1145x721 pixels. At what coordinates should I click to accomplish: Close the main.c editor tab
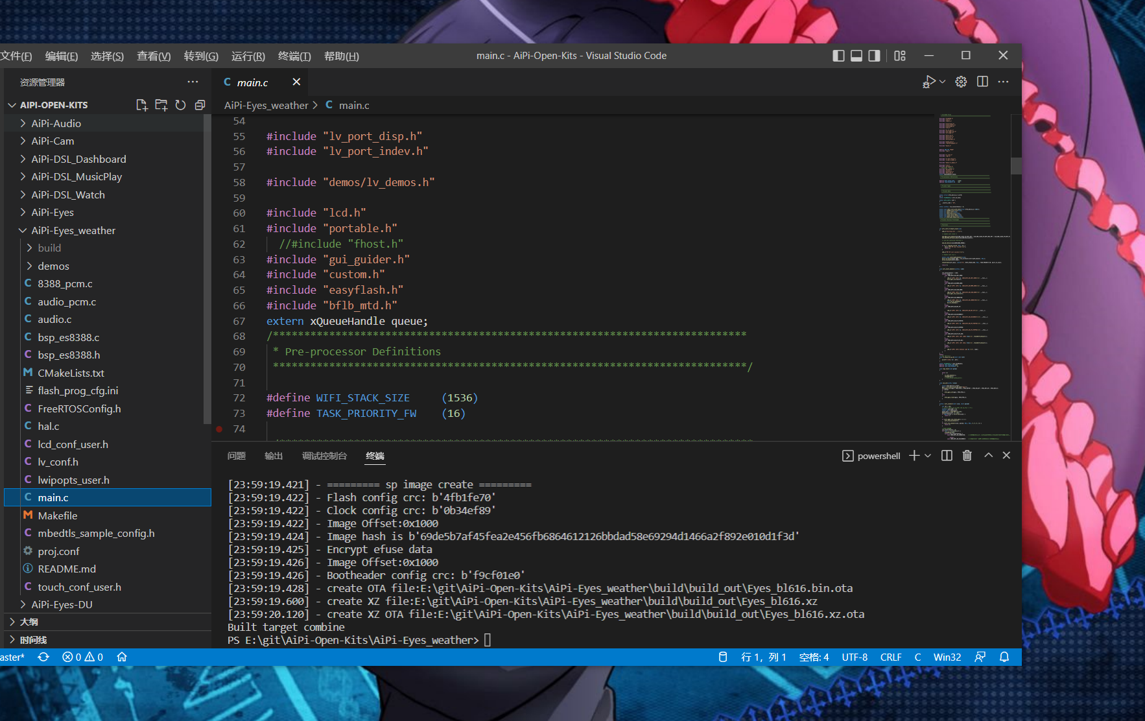(296, 82)
